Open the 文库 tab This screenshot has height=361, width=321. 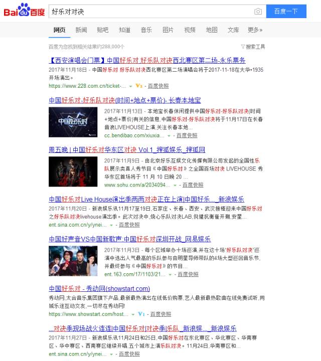233,30
